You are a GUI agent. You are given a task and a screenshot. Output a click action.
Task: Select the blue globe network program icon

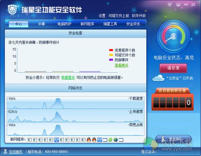tap(116, 140)
